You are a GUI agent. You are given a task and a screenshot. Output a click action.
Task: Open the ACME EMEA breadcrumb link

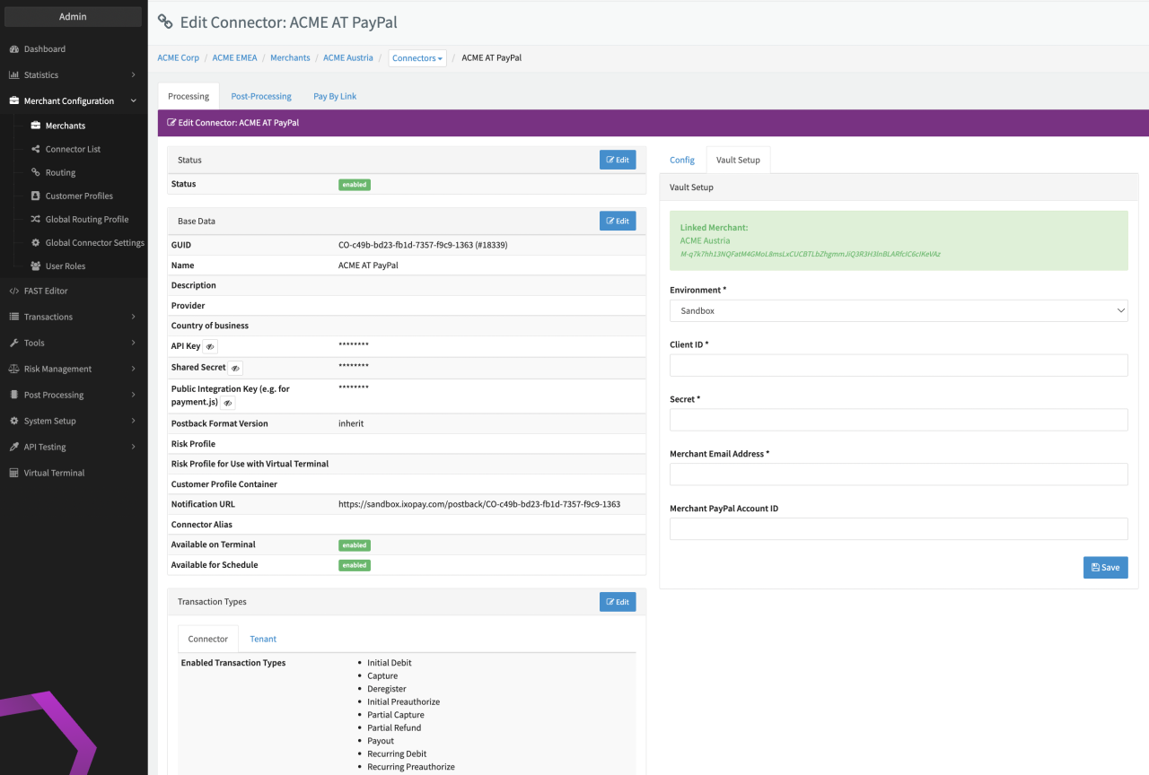click(x=234, y=58)
